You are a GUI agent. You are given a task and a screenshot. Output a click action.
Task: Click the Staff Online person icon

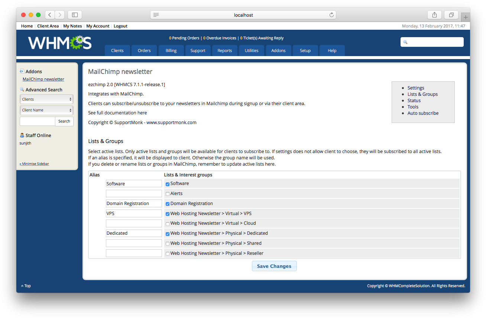(x=21, y=135)
